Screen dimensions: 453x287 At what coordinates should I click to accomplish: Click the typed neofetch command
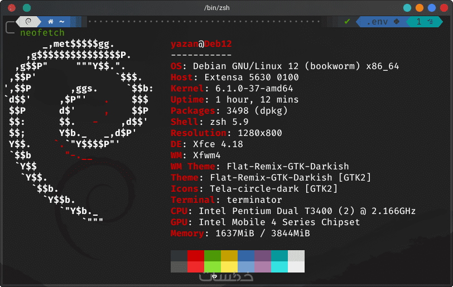pos(42,33)
